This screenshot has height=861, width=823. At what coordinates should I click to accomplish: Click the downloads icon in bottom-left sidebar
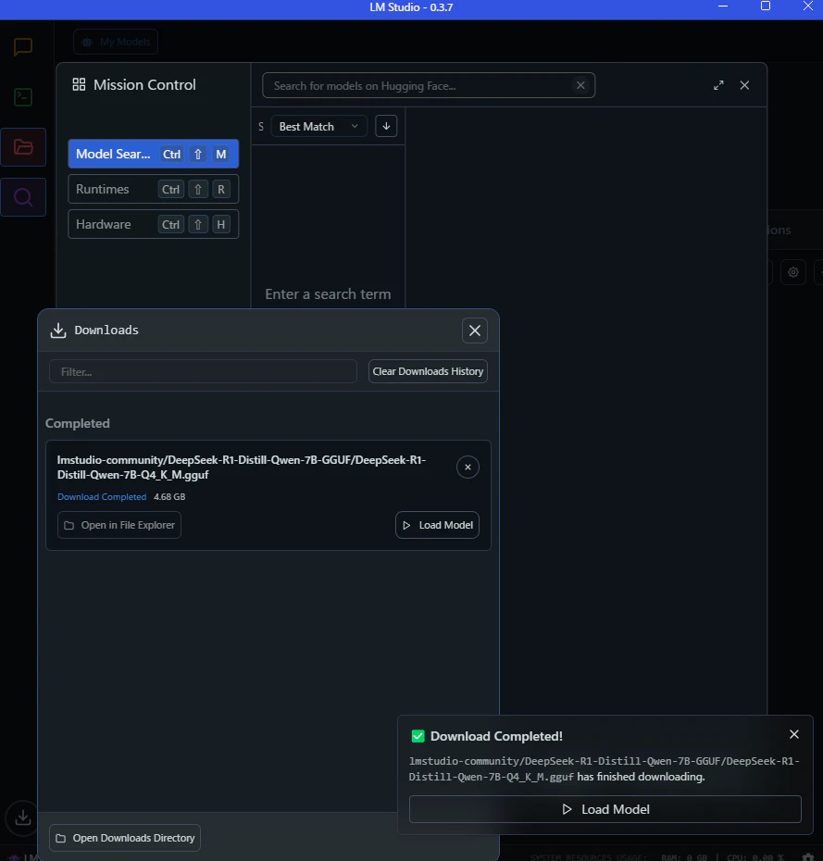click(x=22, y=817)
